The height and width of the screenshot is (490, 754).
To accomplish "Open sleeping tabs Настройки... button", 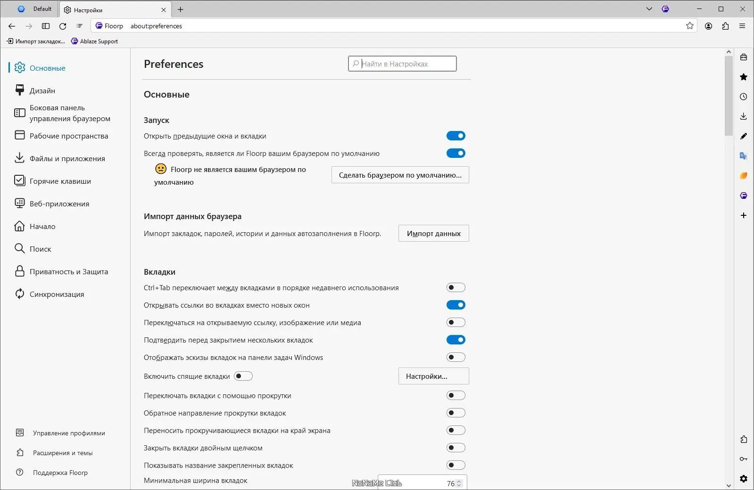I will point(434,376).
